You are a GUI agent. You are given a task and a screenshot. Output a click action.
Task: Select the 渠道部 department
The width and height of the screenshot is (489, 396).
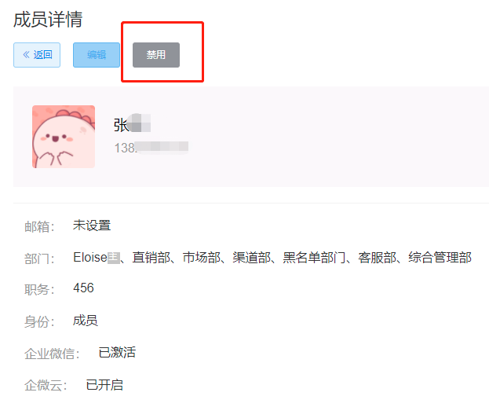tap(252, 258)
